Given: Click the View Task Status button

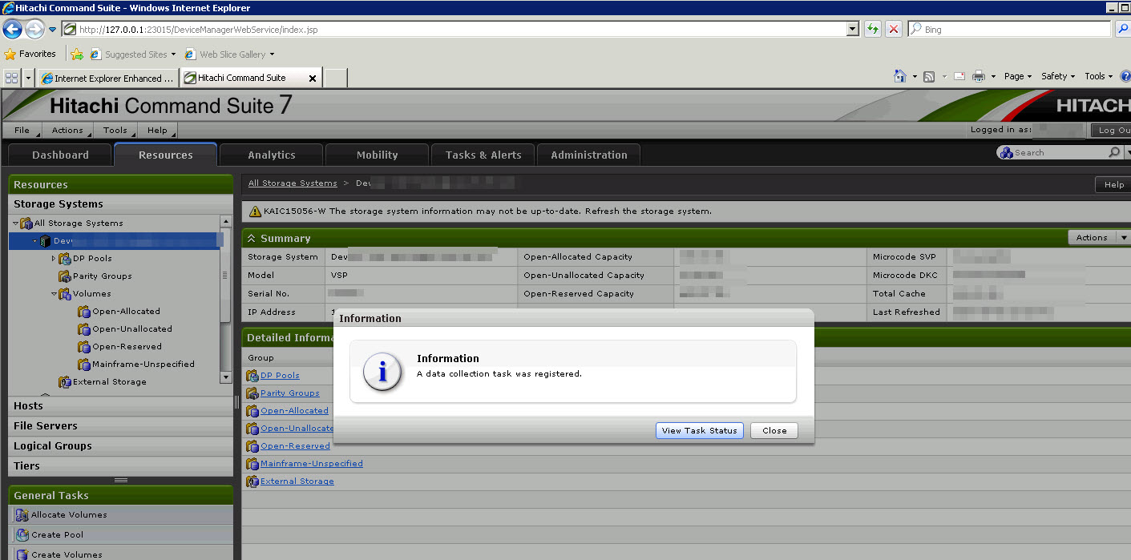Looking at the screenshot, I should [x=700, y=430].
